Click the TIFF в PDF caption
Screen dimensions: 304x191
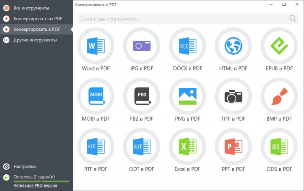(233, 119)
